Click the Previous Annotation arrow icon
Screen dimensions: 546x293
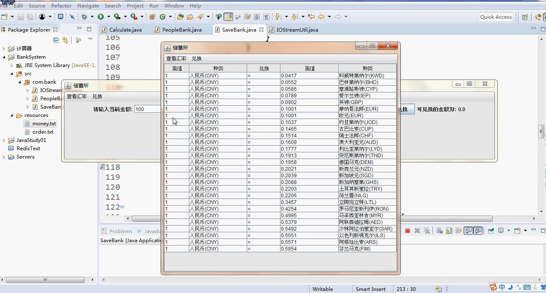(x=295, y=17)
